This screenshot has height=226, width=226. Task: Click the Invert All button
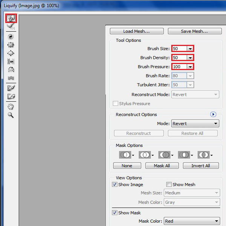[201, 166]
